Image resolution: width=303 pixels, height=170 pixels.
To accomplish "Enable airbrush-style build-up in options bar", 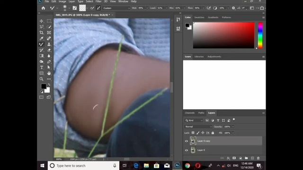I will point(209,8).
